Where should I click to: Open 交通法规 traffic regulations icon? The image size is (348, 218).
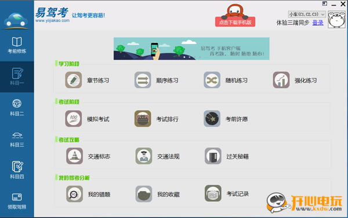pyautogui.click(x=144, y=156)
